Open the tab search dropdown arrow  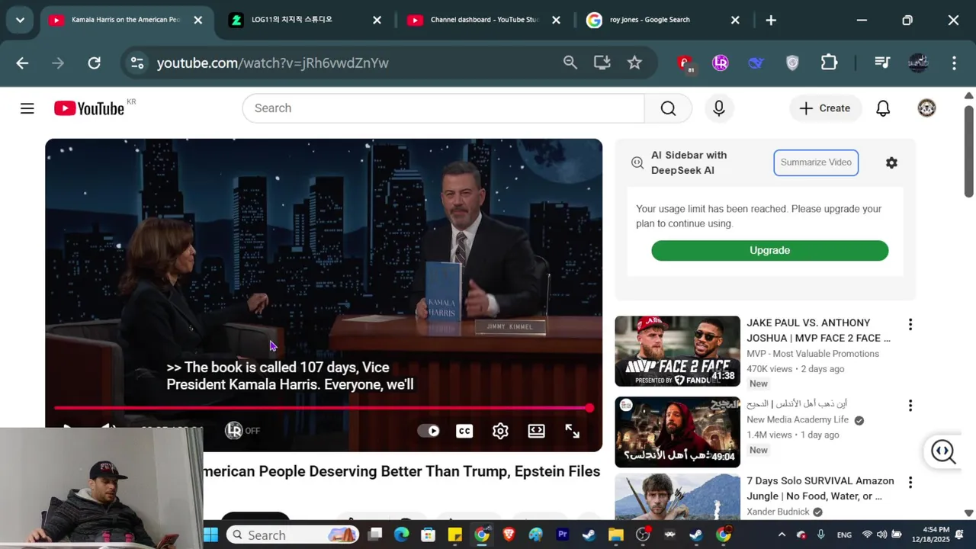(20, 20)
